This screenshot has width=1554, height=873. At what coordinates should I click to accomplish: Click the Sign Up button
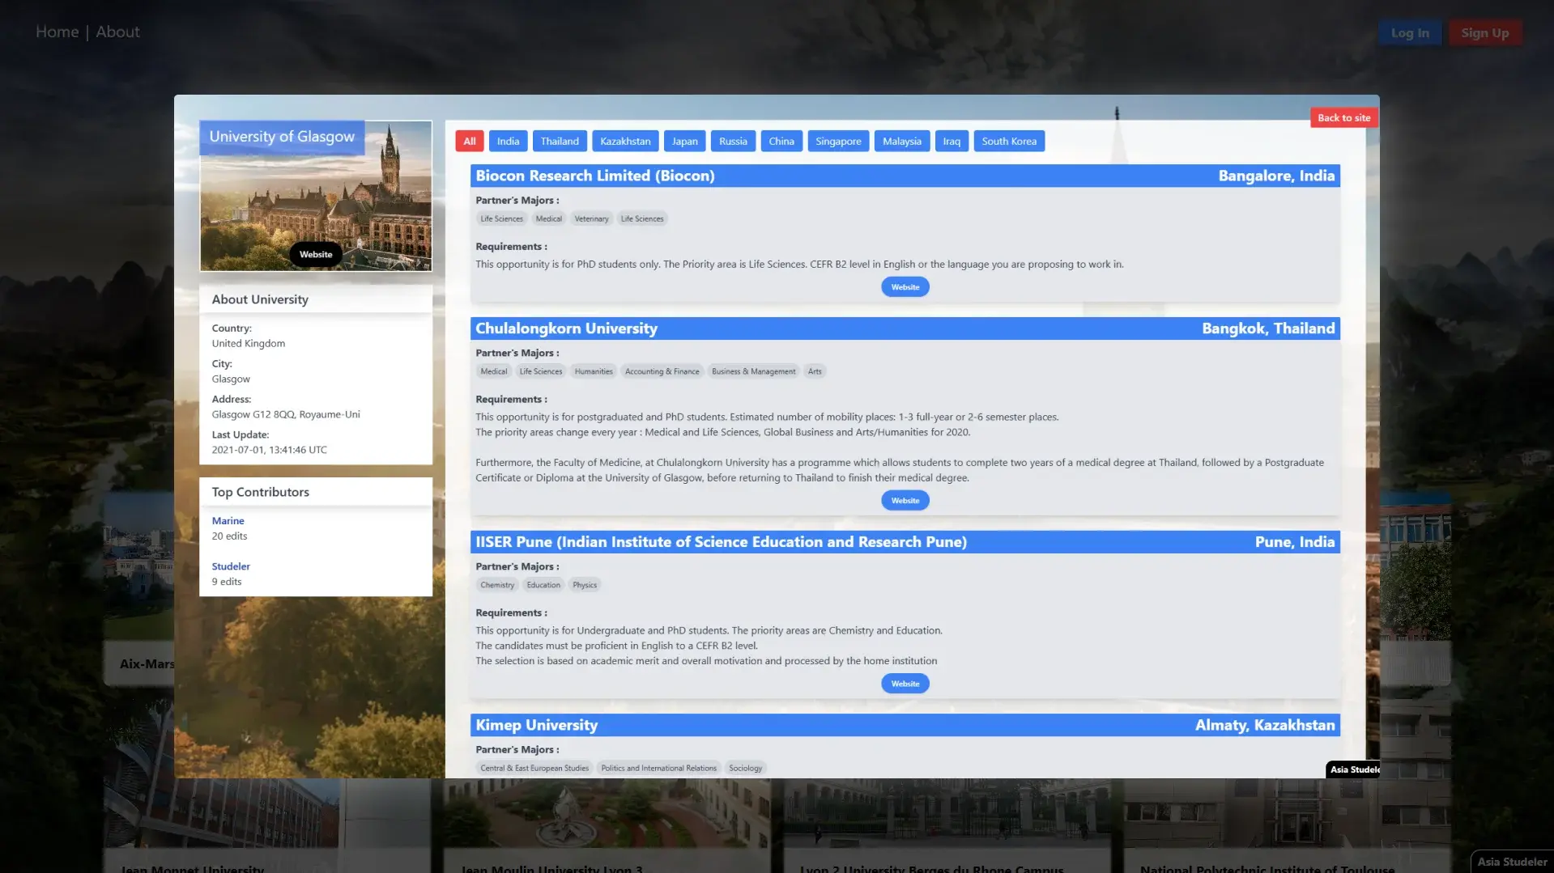tap(1485, 32)
